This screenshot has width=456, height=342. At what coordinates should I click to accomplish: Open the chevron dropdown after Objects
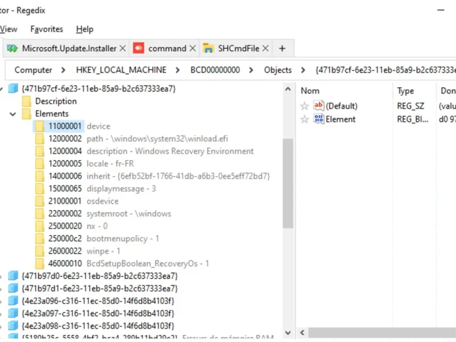pos(303,70)
